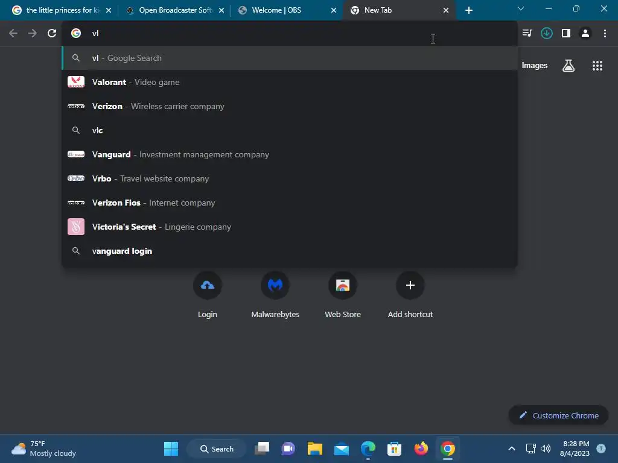
Task: Open the weather widget showing 75°F
Action: [x=43, y=449]
